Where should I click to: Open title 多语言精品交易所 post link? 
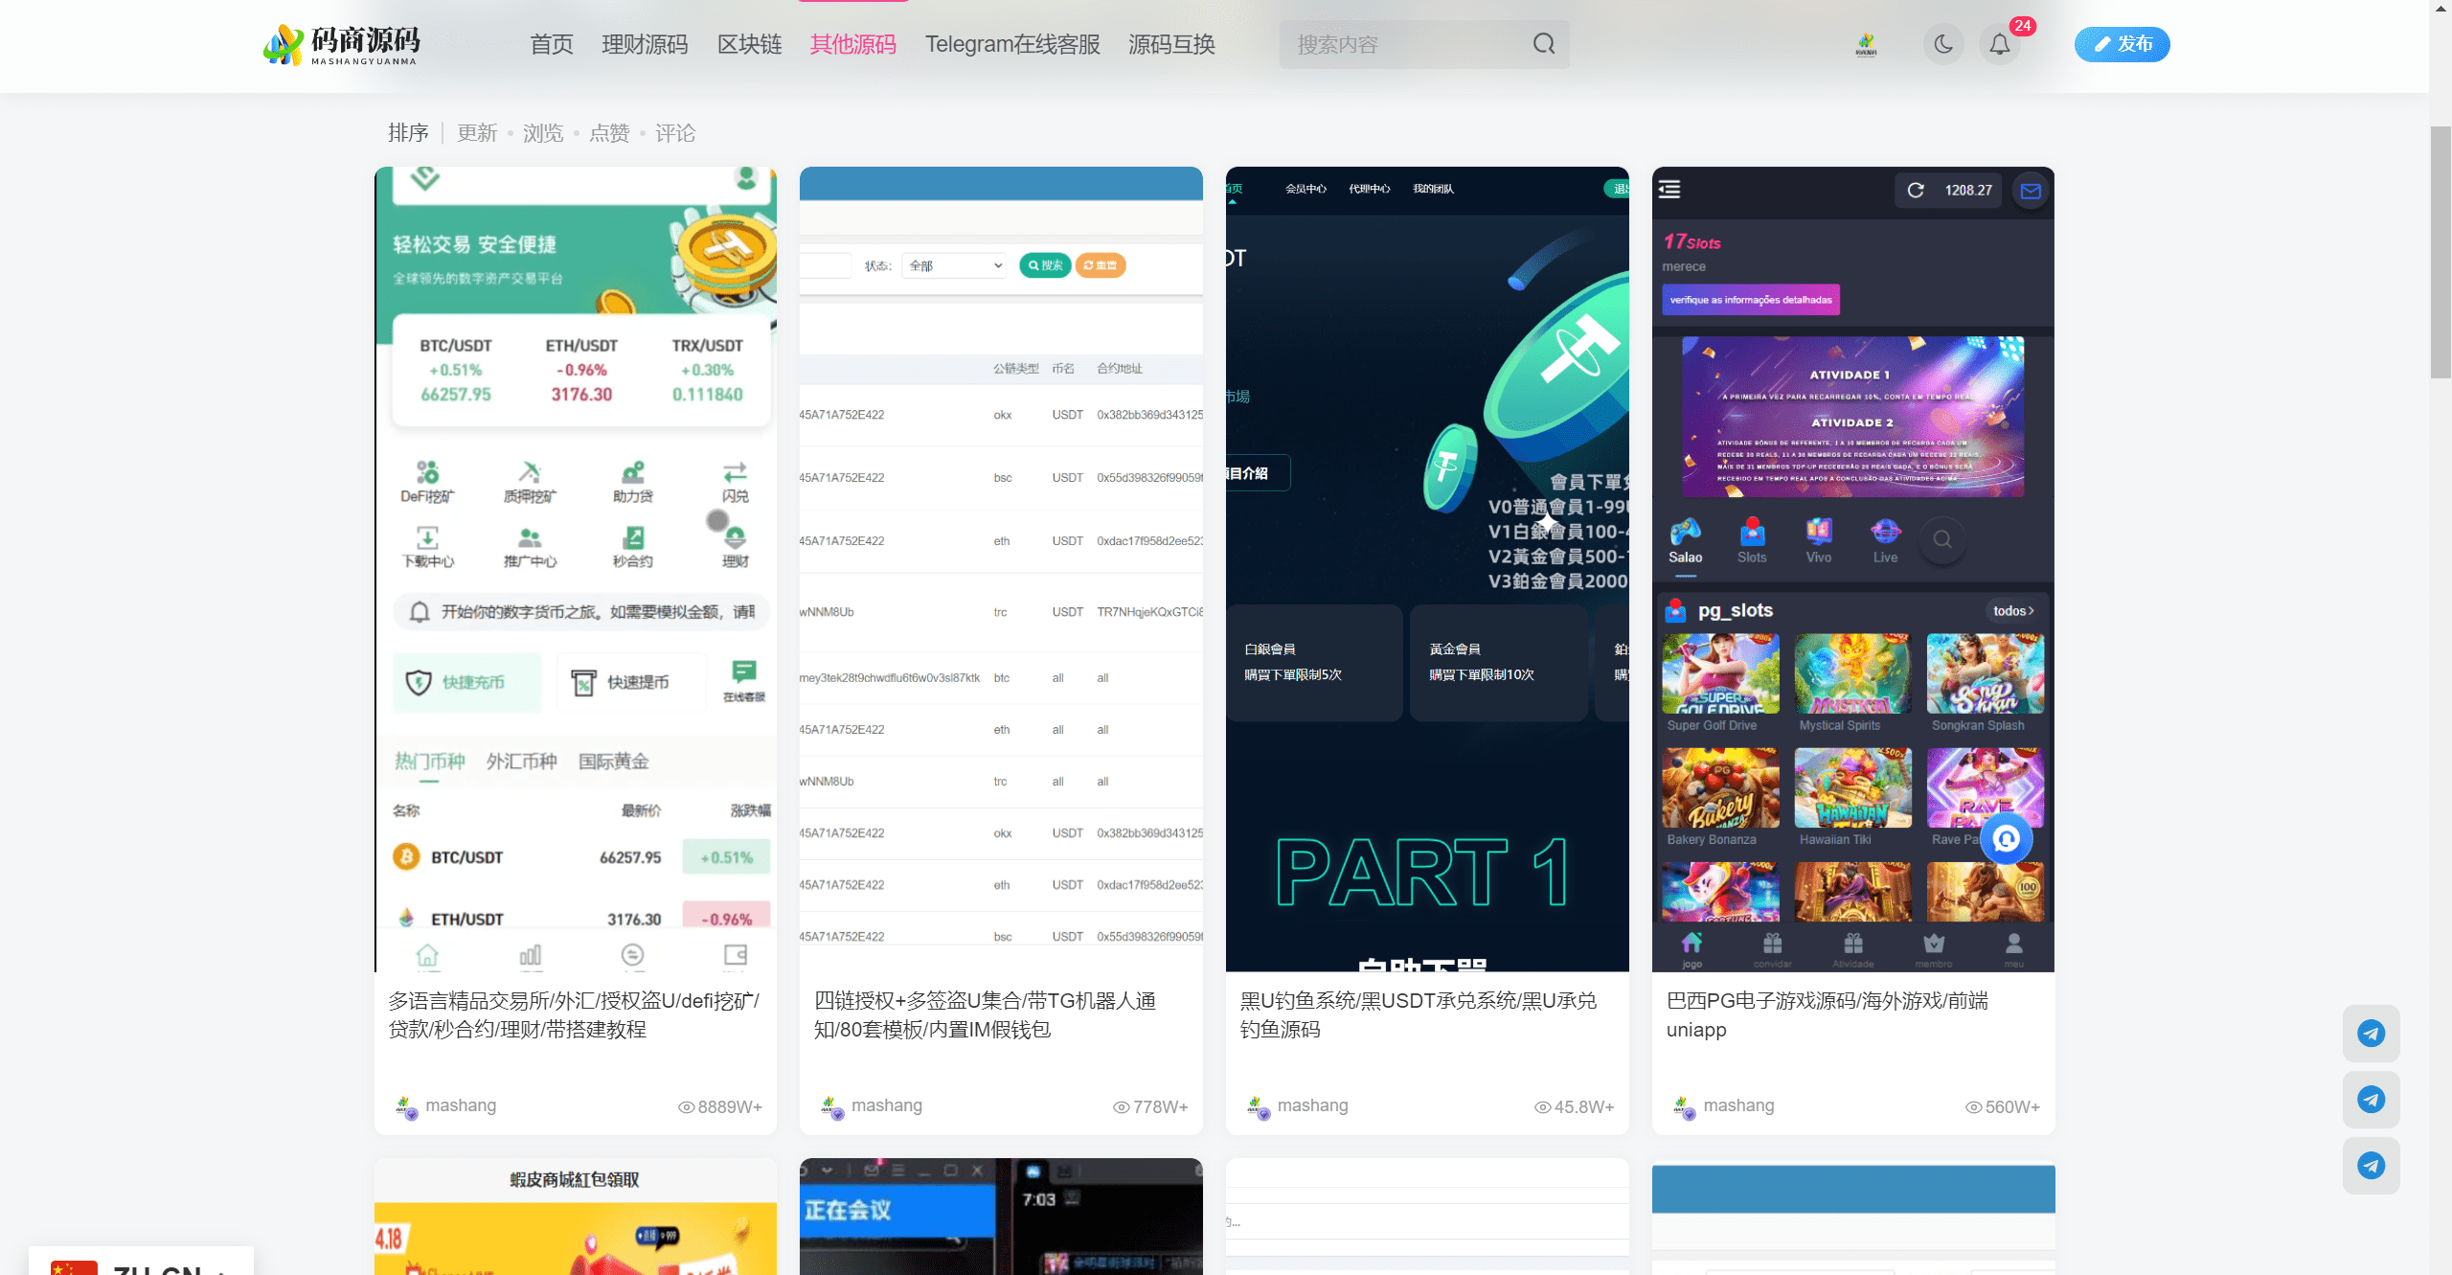tap(574, 1014)
